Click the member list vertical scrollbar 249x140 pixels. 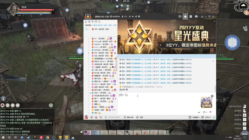click(117, 63)
